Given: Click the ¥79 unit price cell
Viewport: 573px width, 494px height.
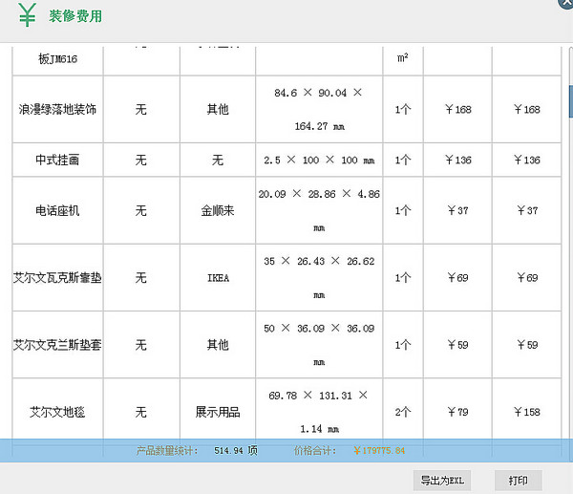Looking at the screenshot, I should click(x=457, y=412).
